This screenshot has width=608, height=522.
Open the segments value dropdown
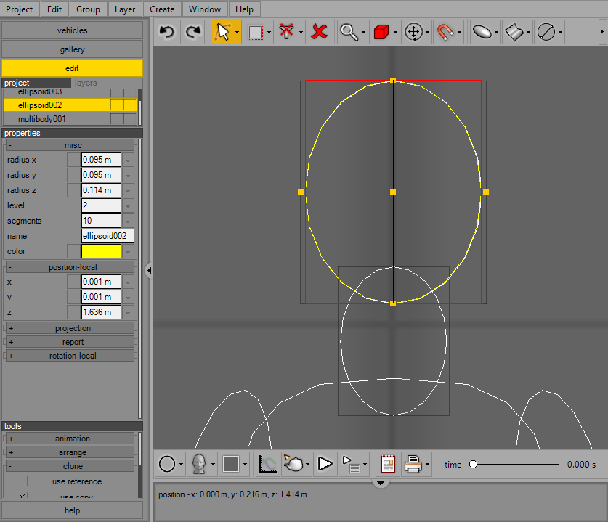pos(128,221)
